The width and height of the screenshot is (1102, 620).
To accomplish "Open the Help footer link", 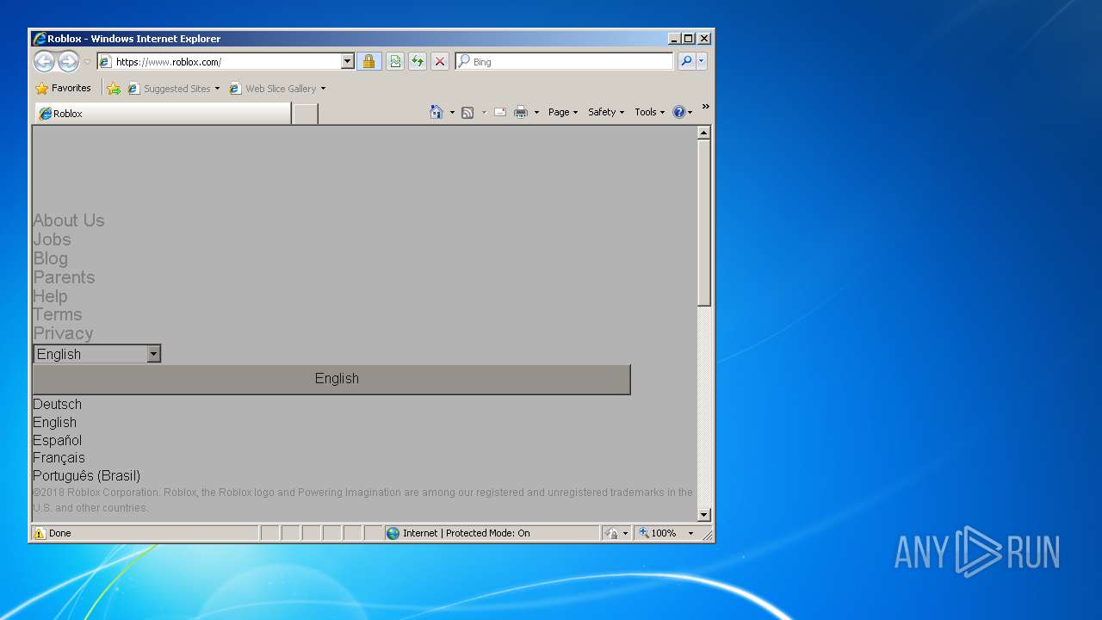I will (x=50, y=296).
